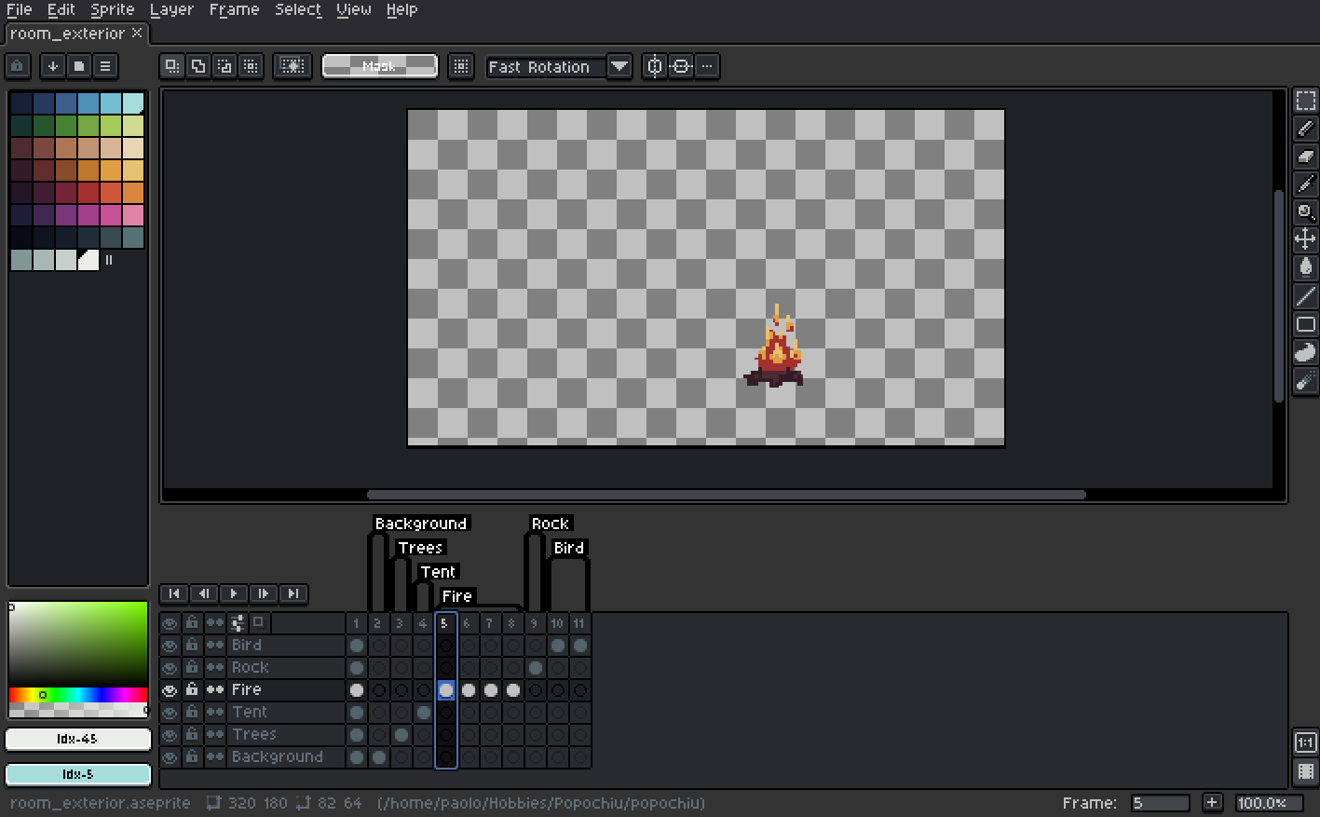1320x817 pixels.
Task: Select the Paint Bucket tool
Action: (1305, 268)
